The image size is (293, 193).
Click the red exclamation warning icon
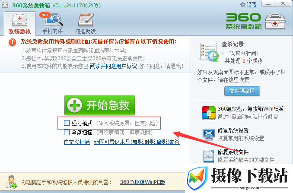click(x=13, y=42)
